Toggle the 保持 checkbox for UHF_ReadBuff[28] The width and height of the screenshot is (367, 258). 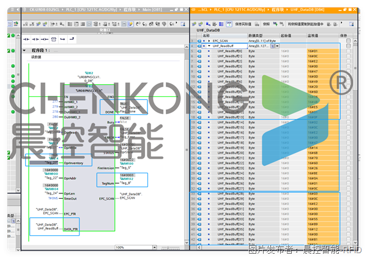[348, 194]
